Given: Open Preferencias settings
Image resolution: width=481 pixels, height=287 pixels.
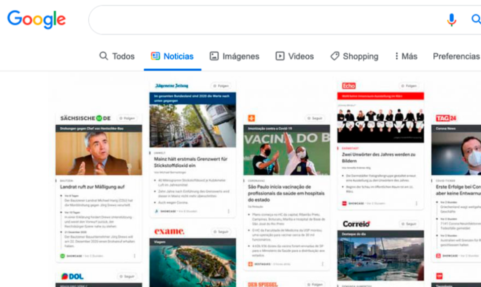Looking at the screenshot, I should point(456,56).
